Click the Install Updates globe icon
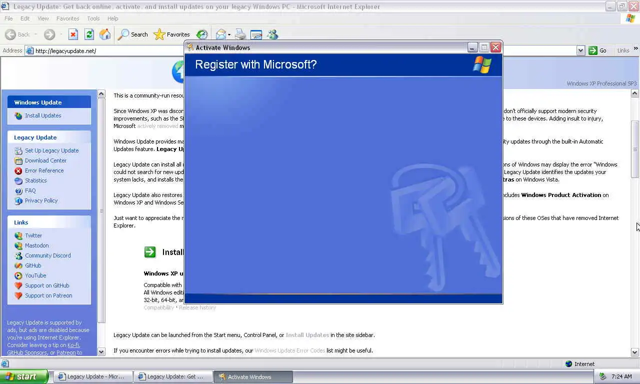This screenshot has height=384, width=640. (18, 115)
